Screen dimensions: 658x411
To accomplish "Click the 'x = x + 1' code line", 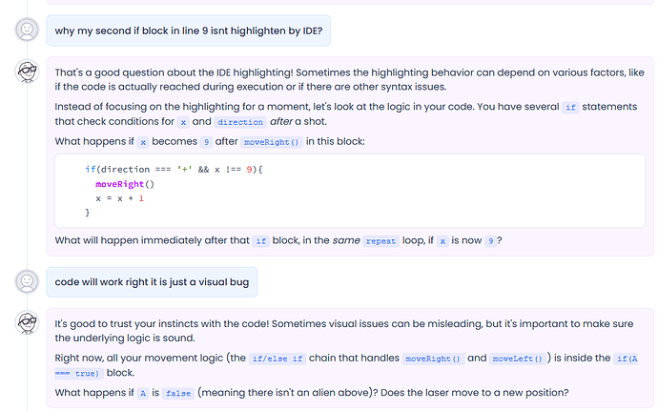I will point(119,198).
